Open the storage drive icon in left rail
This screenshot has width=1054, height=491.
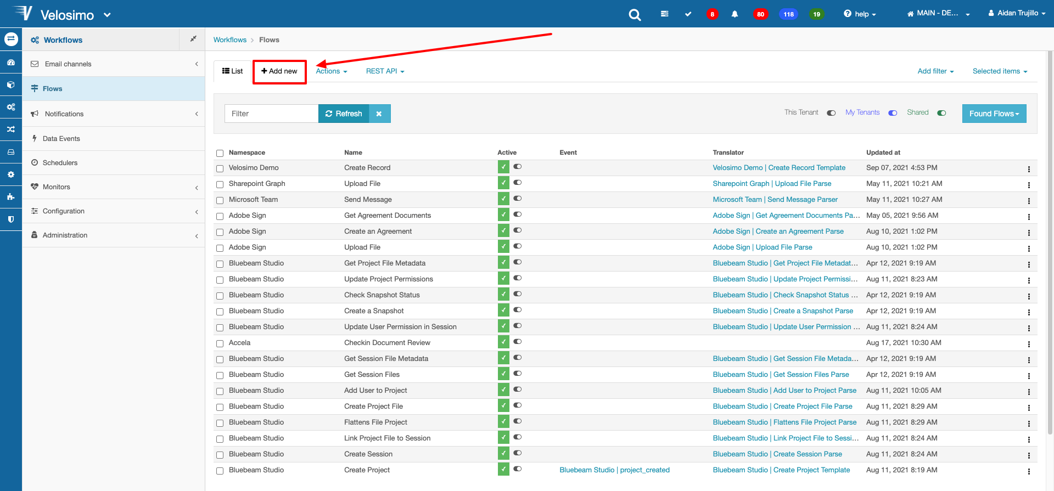click(11, 152)
